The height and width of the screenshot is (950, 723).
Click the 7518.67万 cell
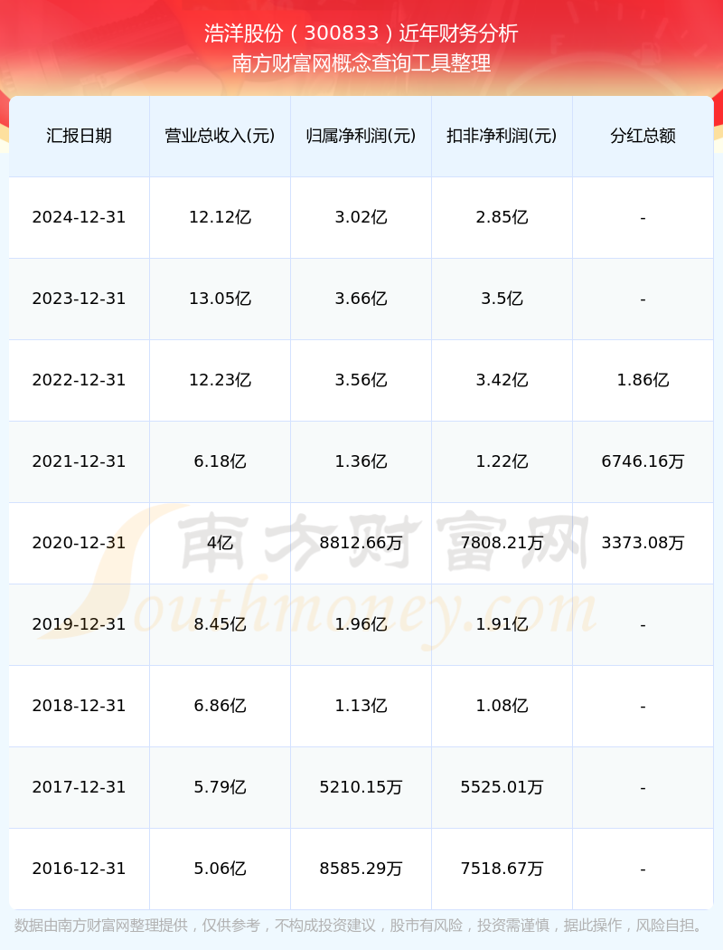502,869
